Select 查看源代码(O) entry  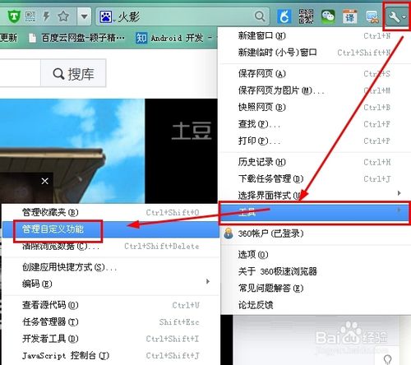coord(111,305)
